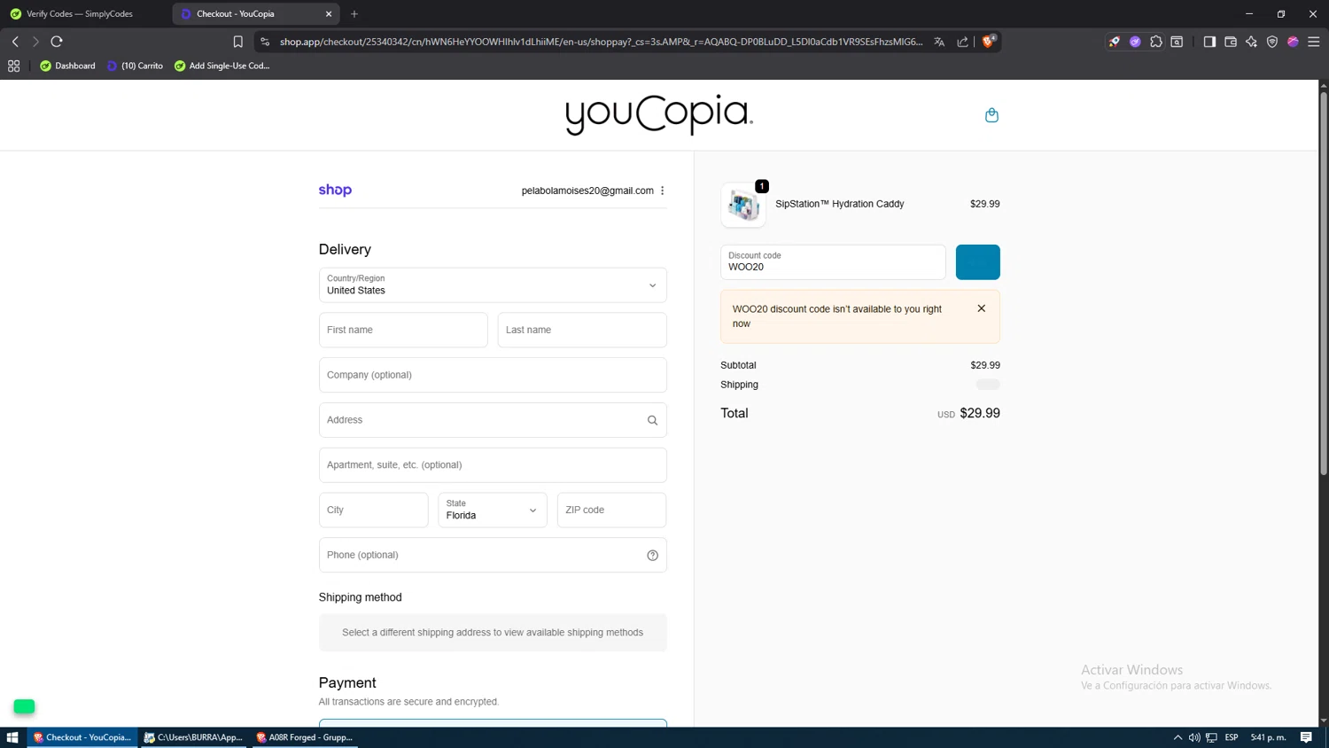Apply the discount code with blue button
This screenshot has height=748, width=1329.
click(978, 262)
